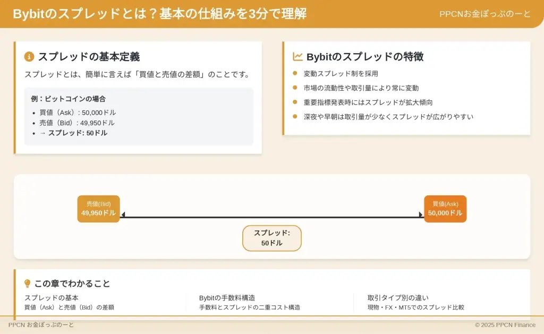The width and height of the screenshot is (544, 334).
Task: Click the bullet dot before 変動スプレッド制を採用
Action: click(x=295, y=73)
